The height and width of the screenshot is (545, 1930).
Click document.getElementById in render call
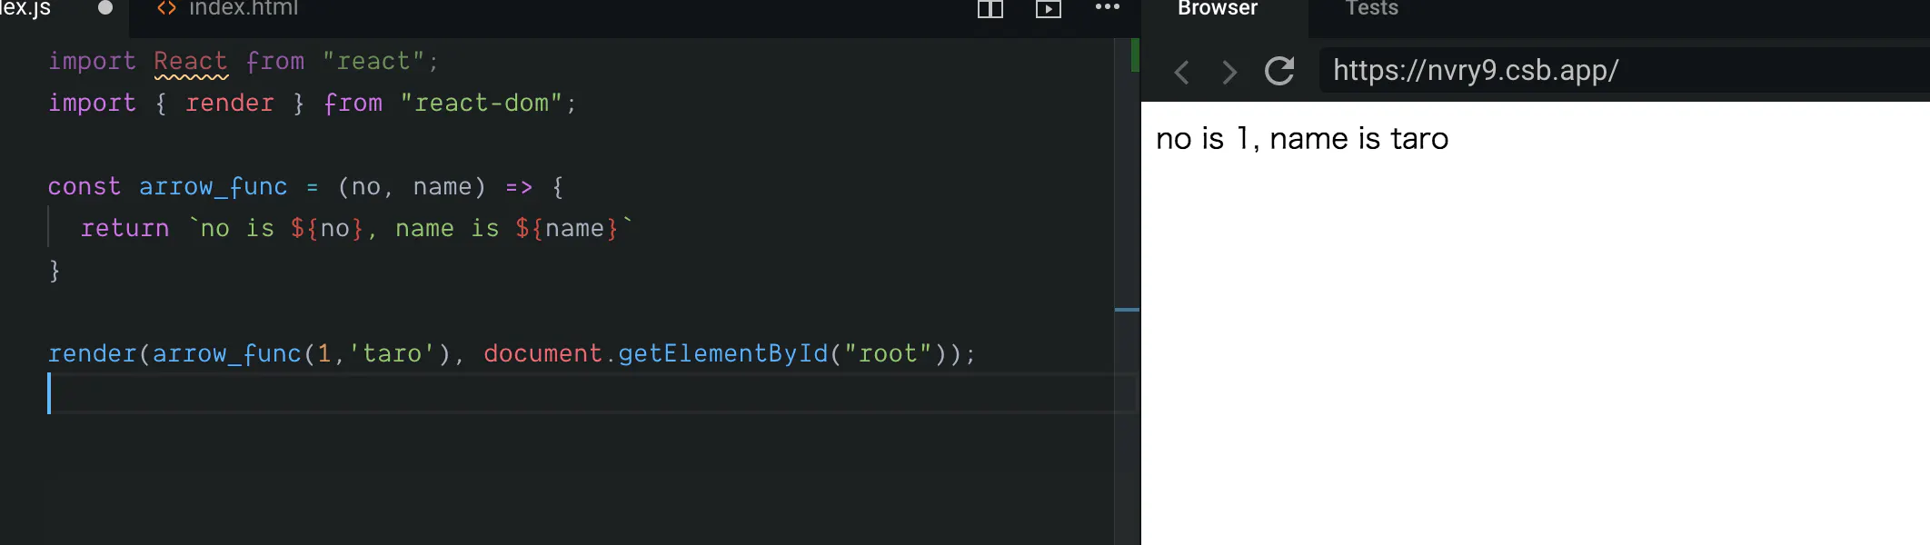pos(655,354)
